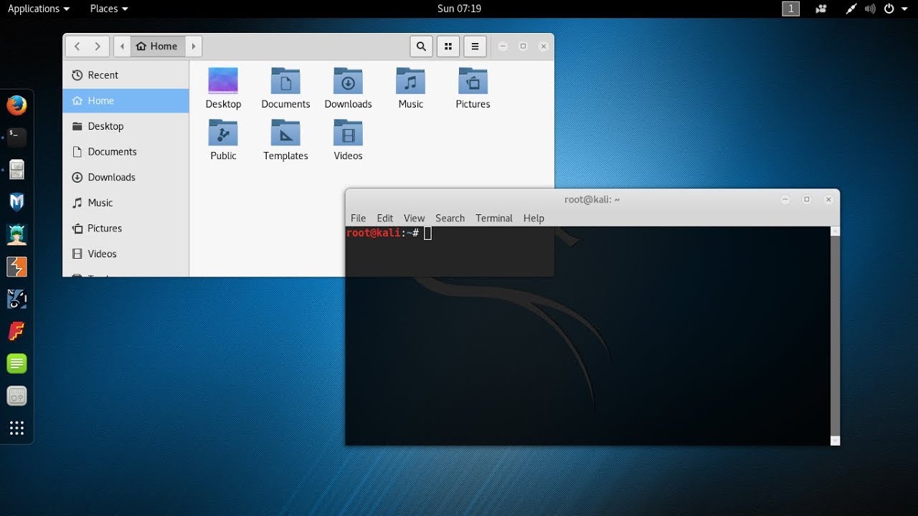Click the search icon in file manager
Viewport: 918px width, 516px height.
(422, 47)
